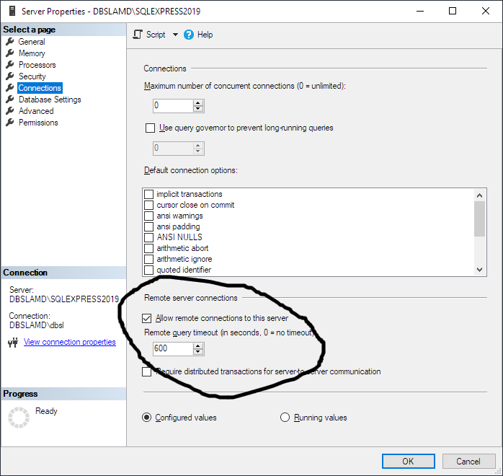Open the Script dropdown arrow
503x476 pixels.
tap(175, 35)
